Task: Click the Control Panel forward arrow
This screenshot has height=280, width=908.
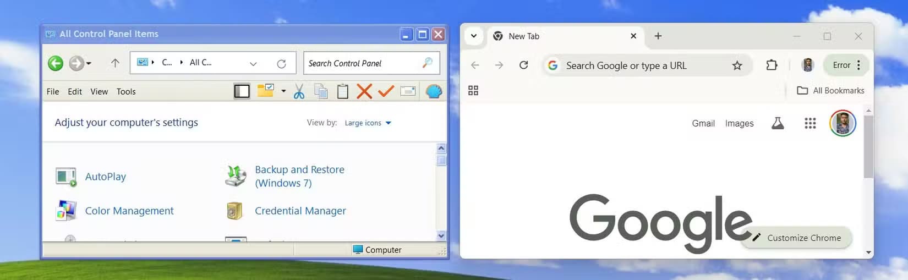Action: 76,63
